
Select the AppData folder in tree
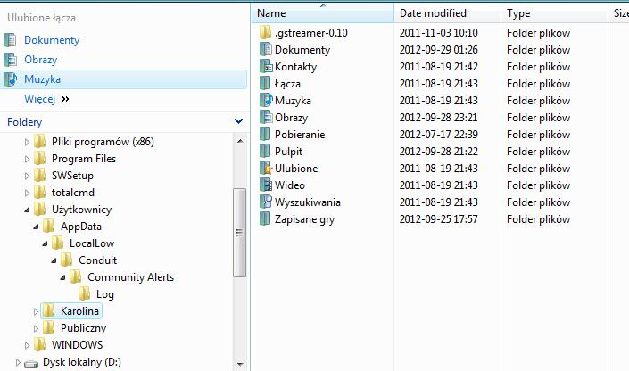tap(81, 227)
